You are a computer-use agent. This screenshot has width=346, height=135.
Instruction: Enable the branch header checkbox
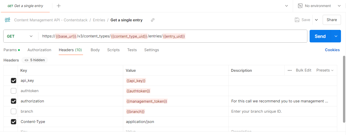pyautogui.click(x=14, y=111)
